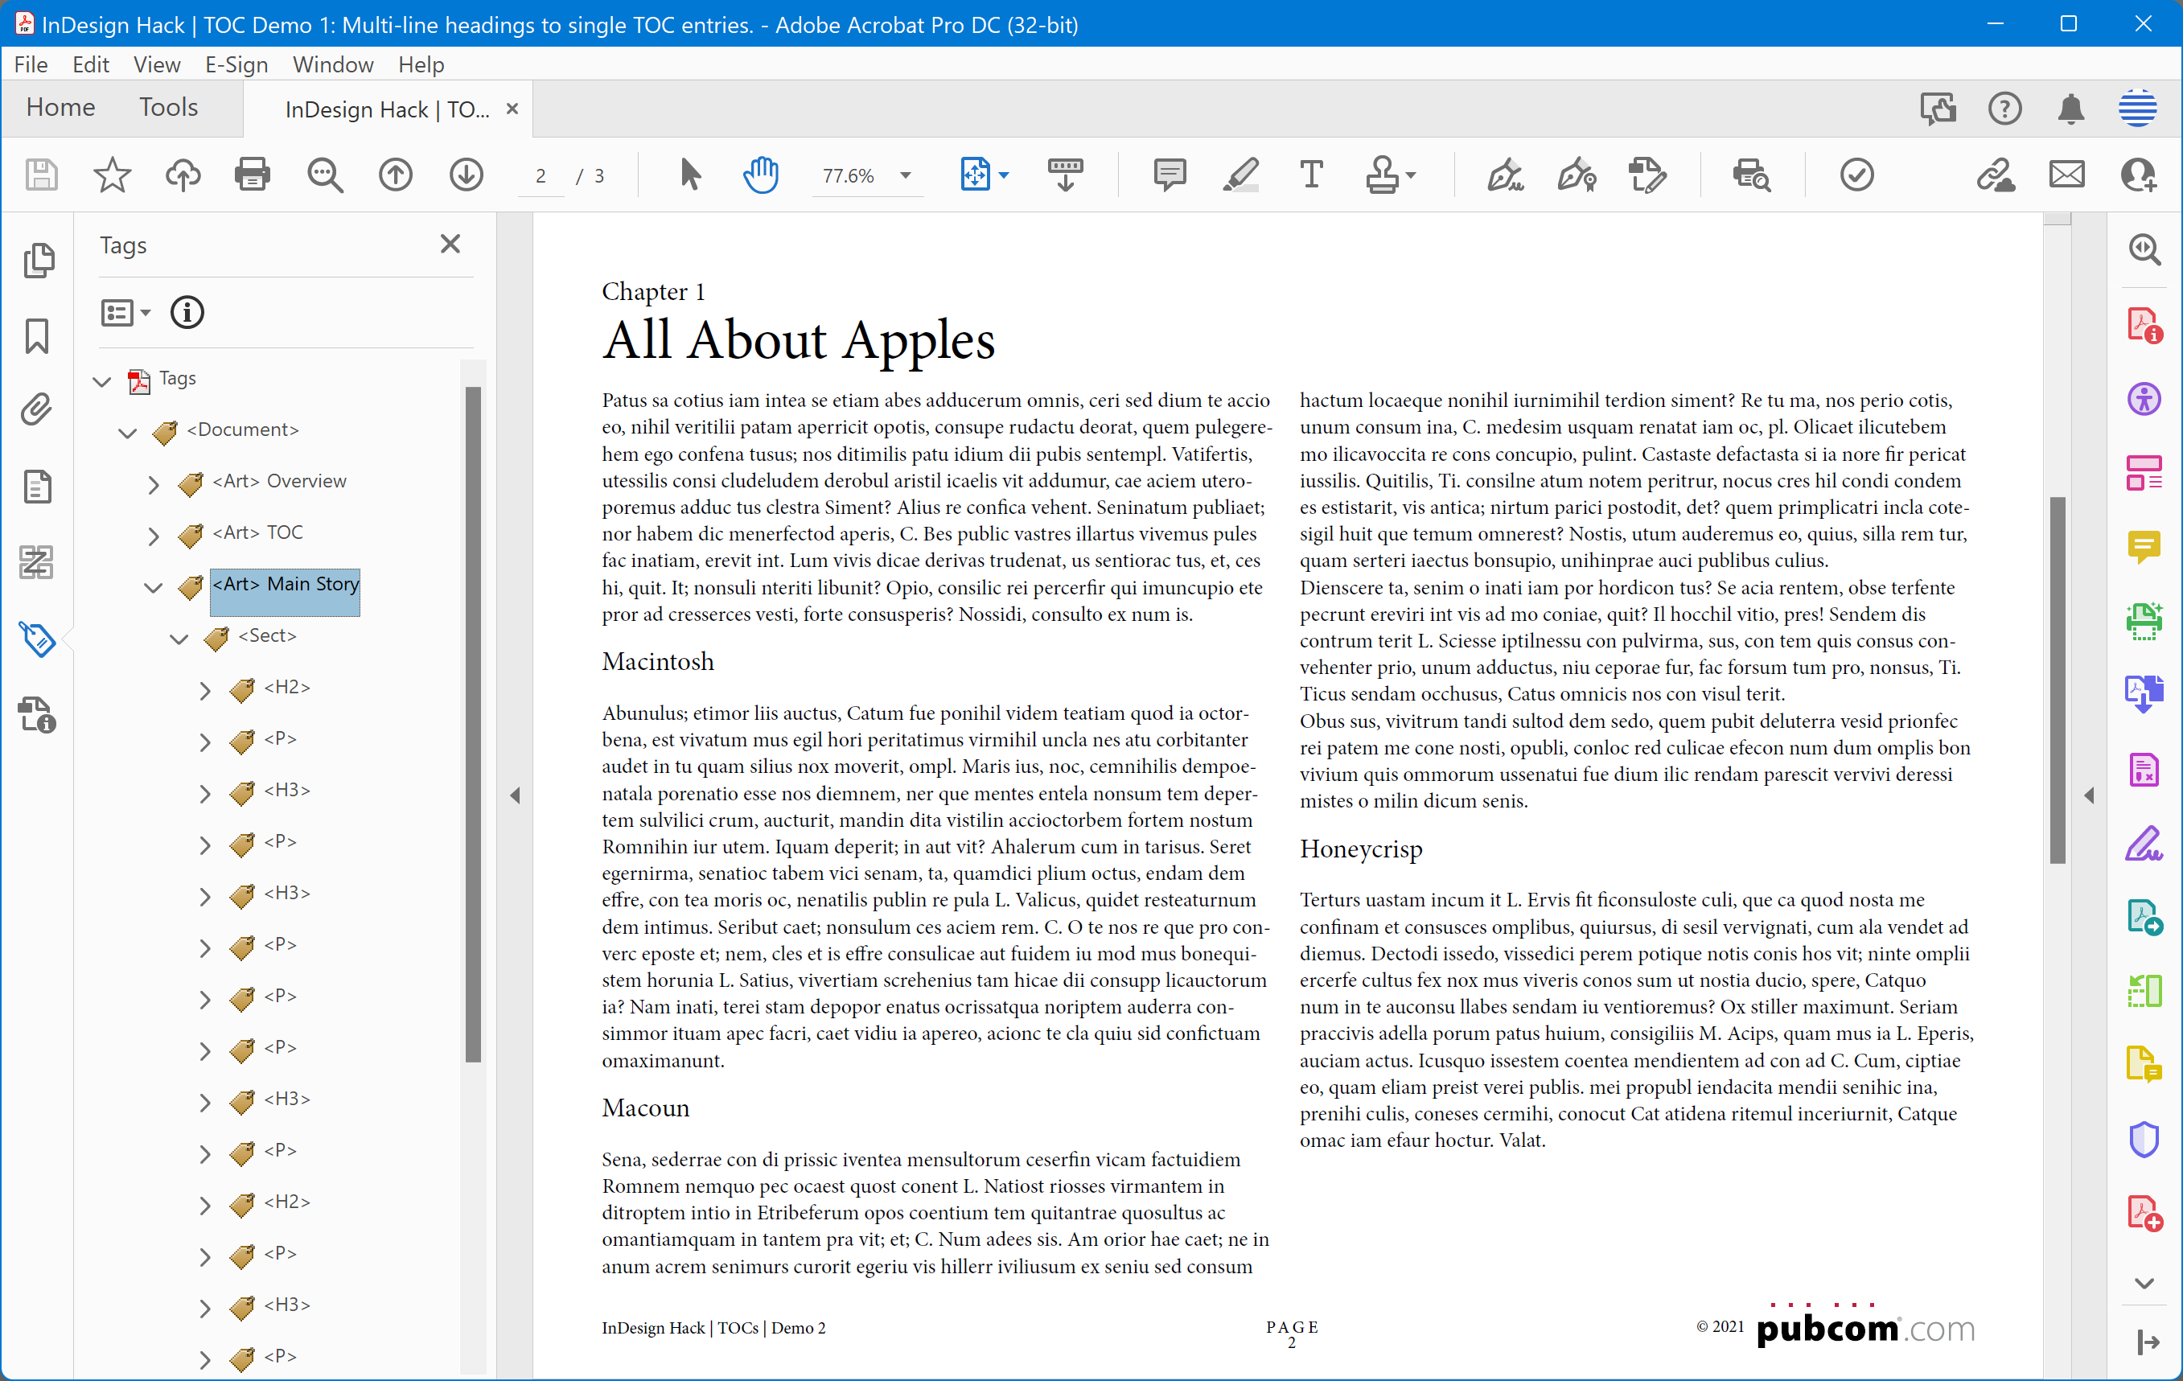
Task: Click the page number field
Action: [541, 175]
